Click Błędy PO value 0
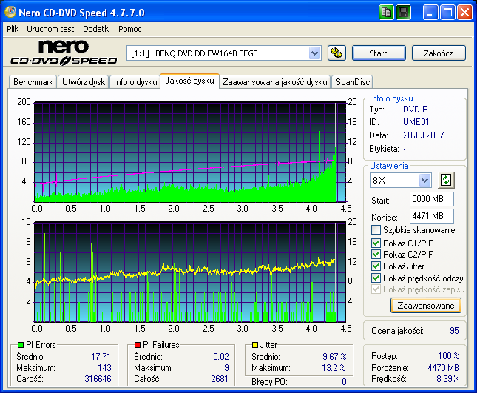The height and width of the screenshot is (393, 477). 344,382
